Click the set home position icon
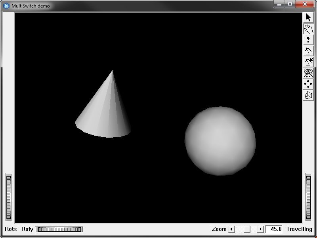Image resolution: width=317 pixels, height=238 pixels. pos(308,62)
